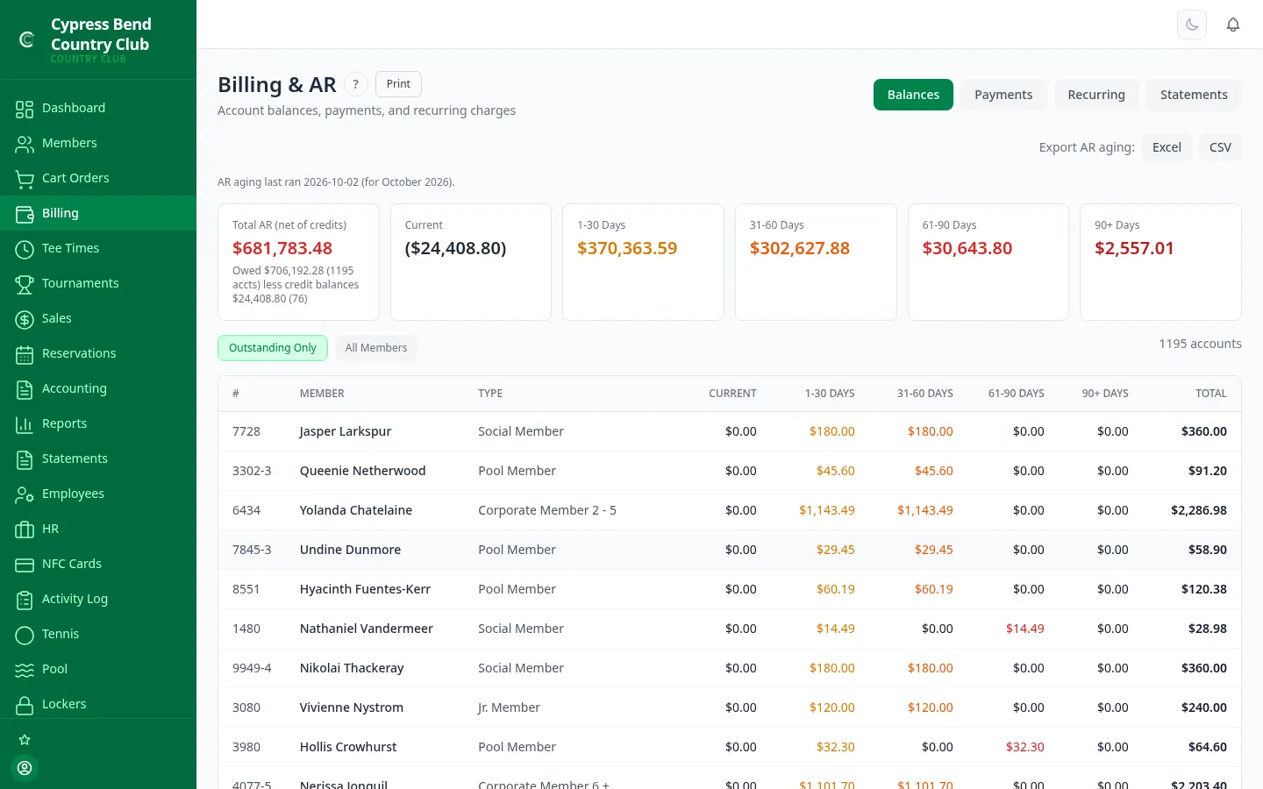This screenshot has width=1263, height=789.
Task: Open member Nathaniel Vandermeer
Action: [x=367, y=629]
